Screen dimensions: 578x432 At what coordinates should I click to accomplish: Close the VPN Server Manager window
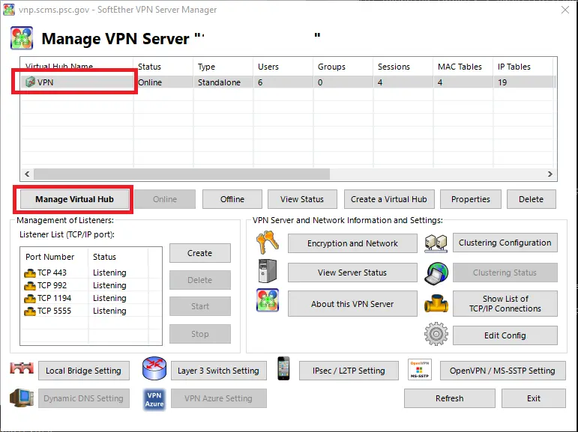(565, 10)
